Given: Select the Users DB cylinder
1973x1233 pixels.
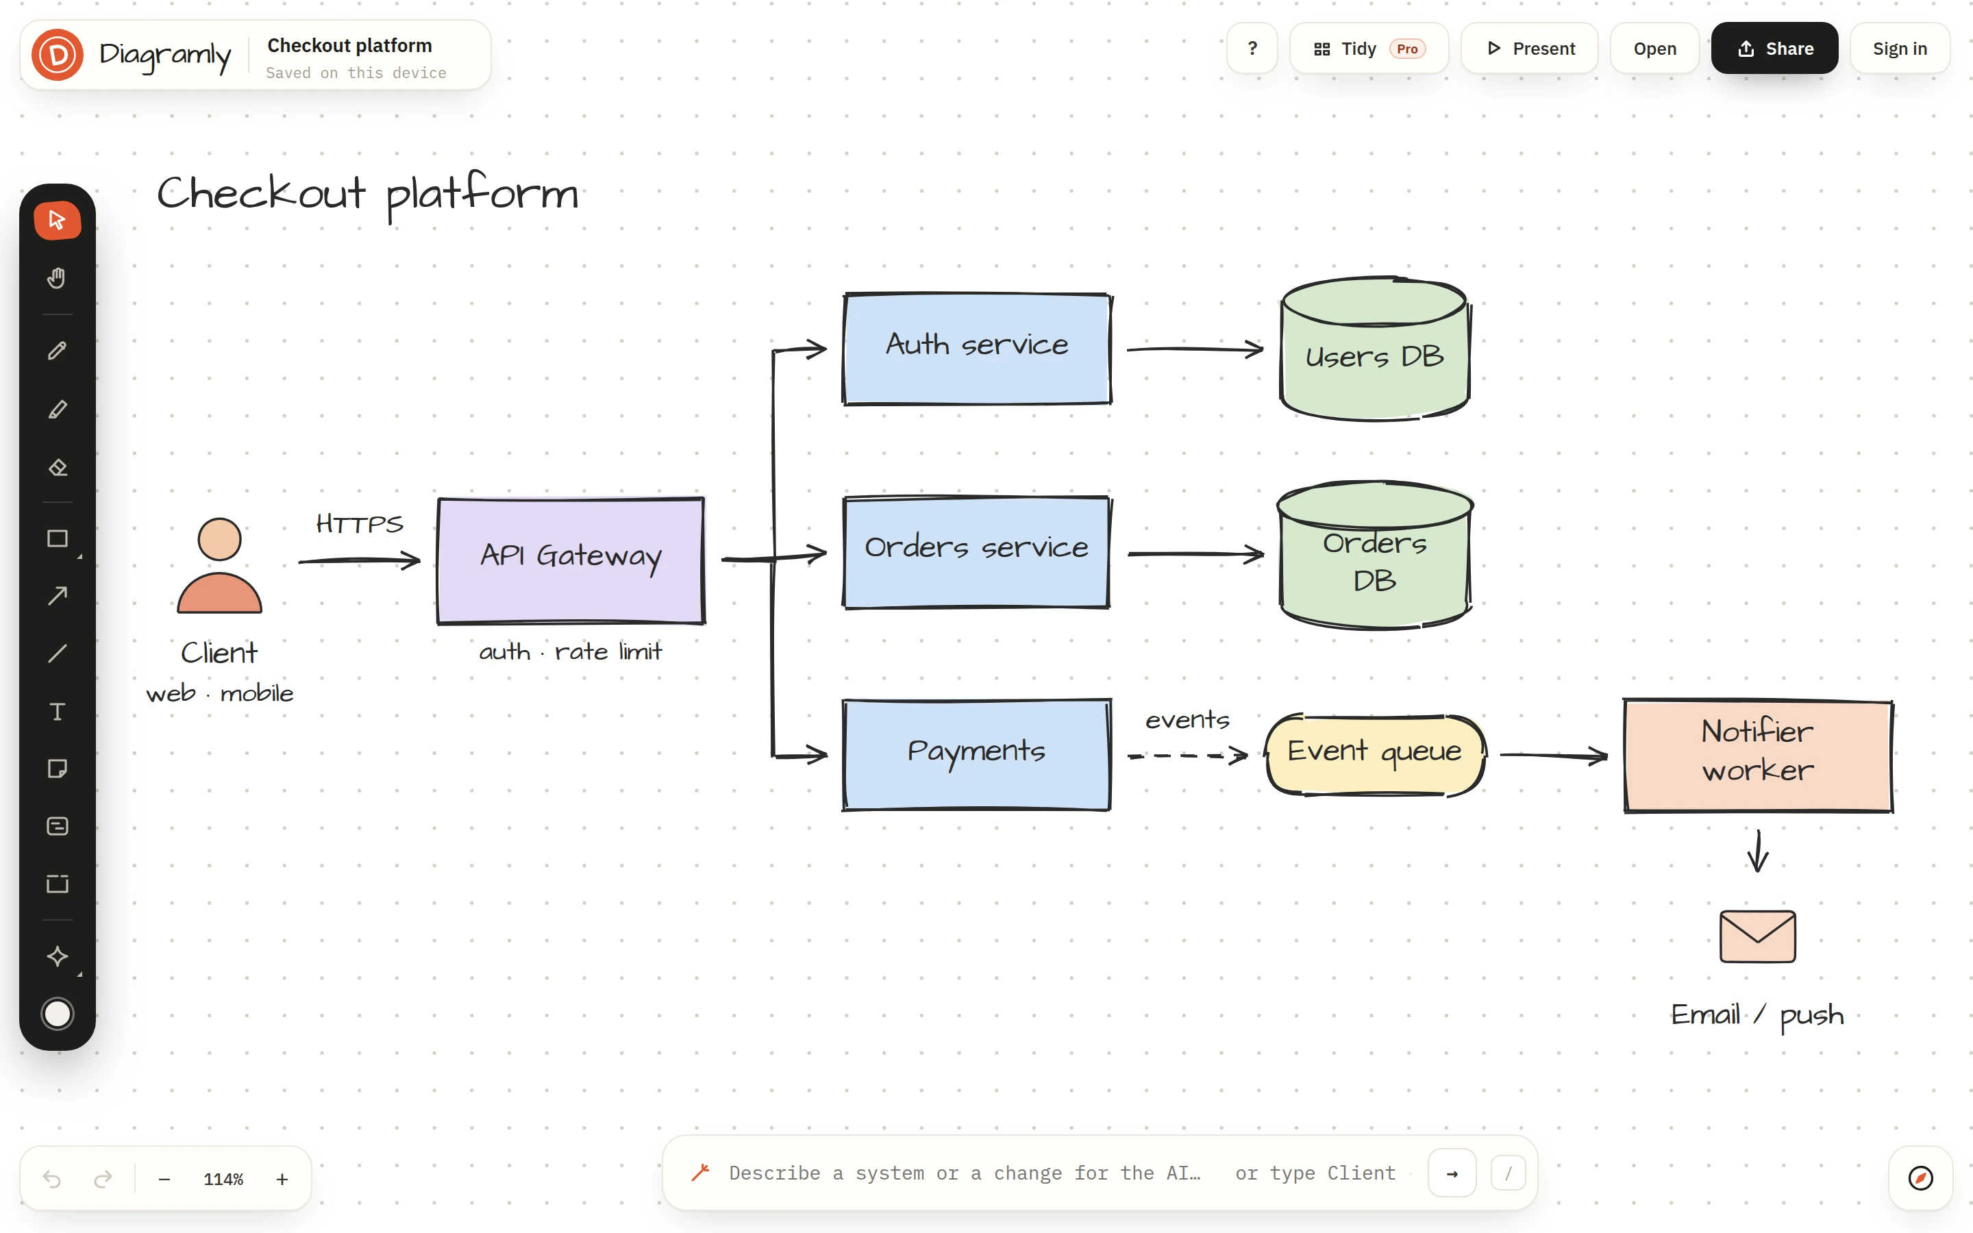Looking at the screenshot, I should point(1374,349).
